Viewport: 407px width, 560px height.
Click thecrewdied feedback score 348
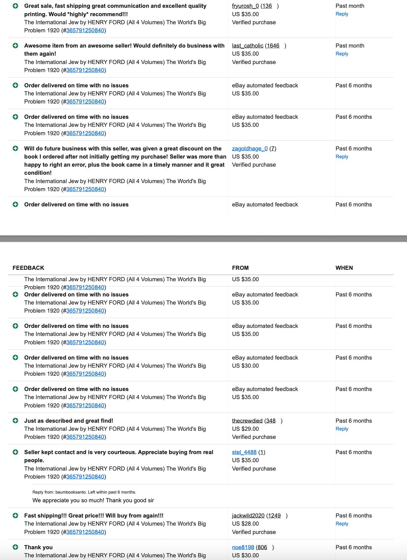tap(271, 421)
